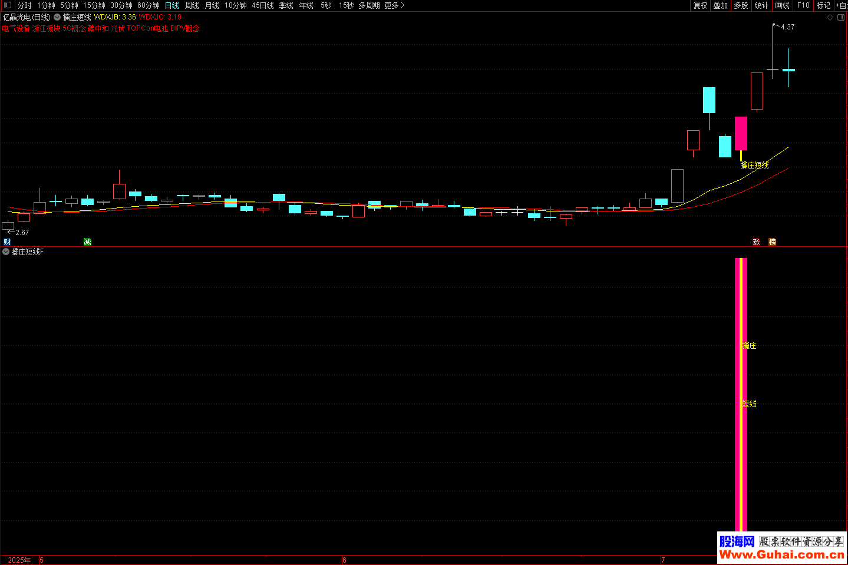Open the 画线 drawing tools

[782, 5]
